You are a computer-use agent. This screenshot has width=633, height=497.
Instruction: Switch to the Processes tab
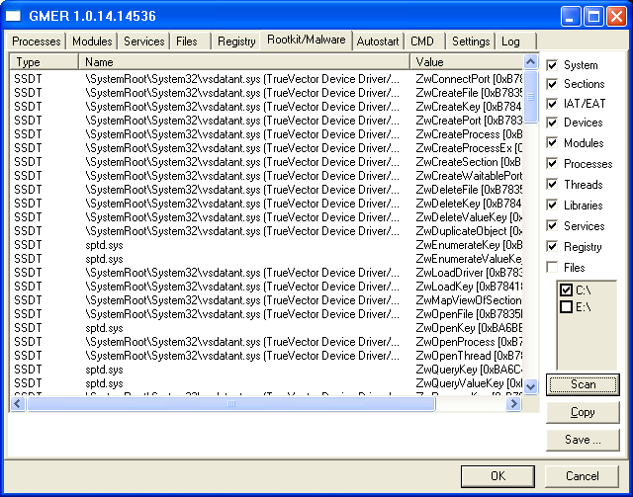click(36, 41)
